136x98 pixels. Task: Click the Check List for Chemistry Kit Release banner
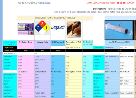55,18
